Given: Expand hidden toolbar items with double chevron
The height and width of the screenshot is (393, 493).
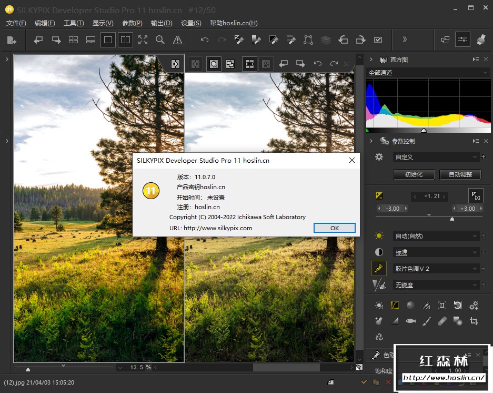Looking at the screenshot, I should 405,40.
